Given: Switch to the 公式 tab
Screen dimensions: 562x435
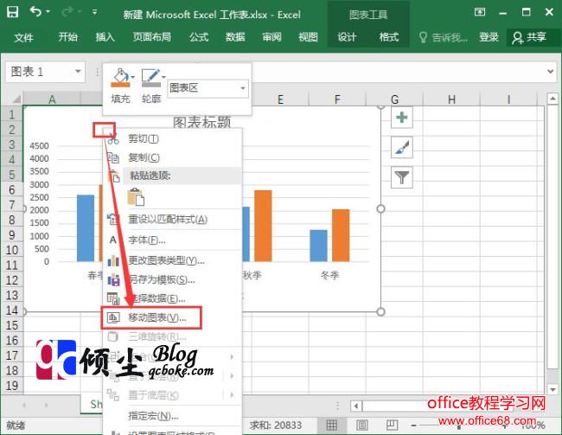Looking at the screenshot, I should click(199, 37).
